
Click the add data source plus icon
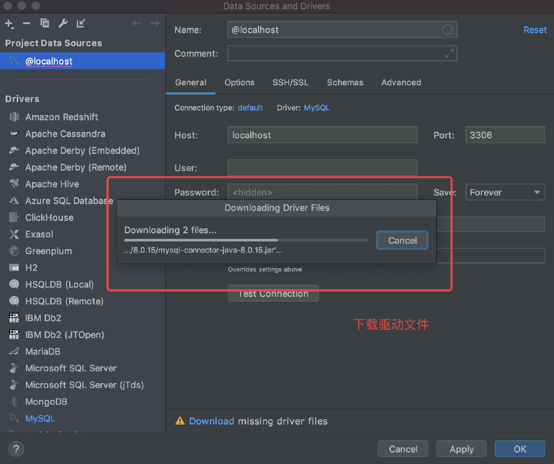(9, 23)
